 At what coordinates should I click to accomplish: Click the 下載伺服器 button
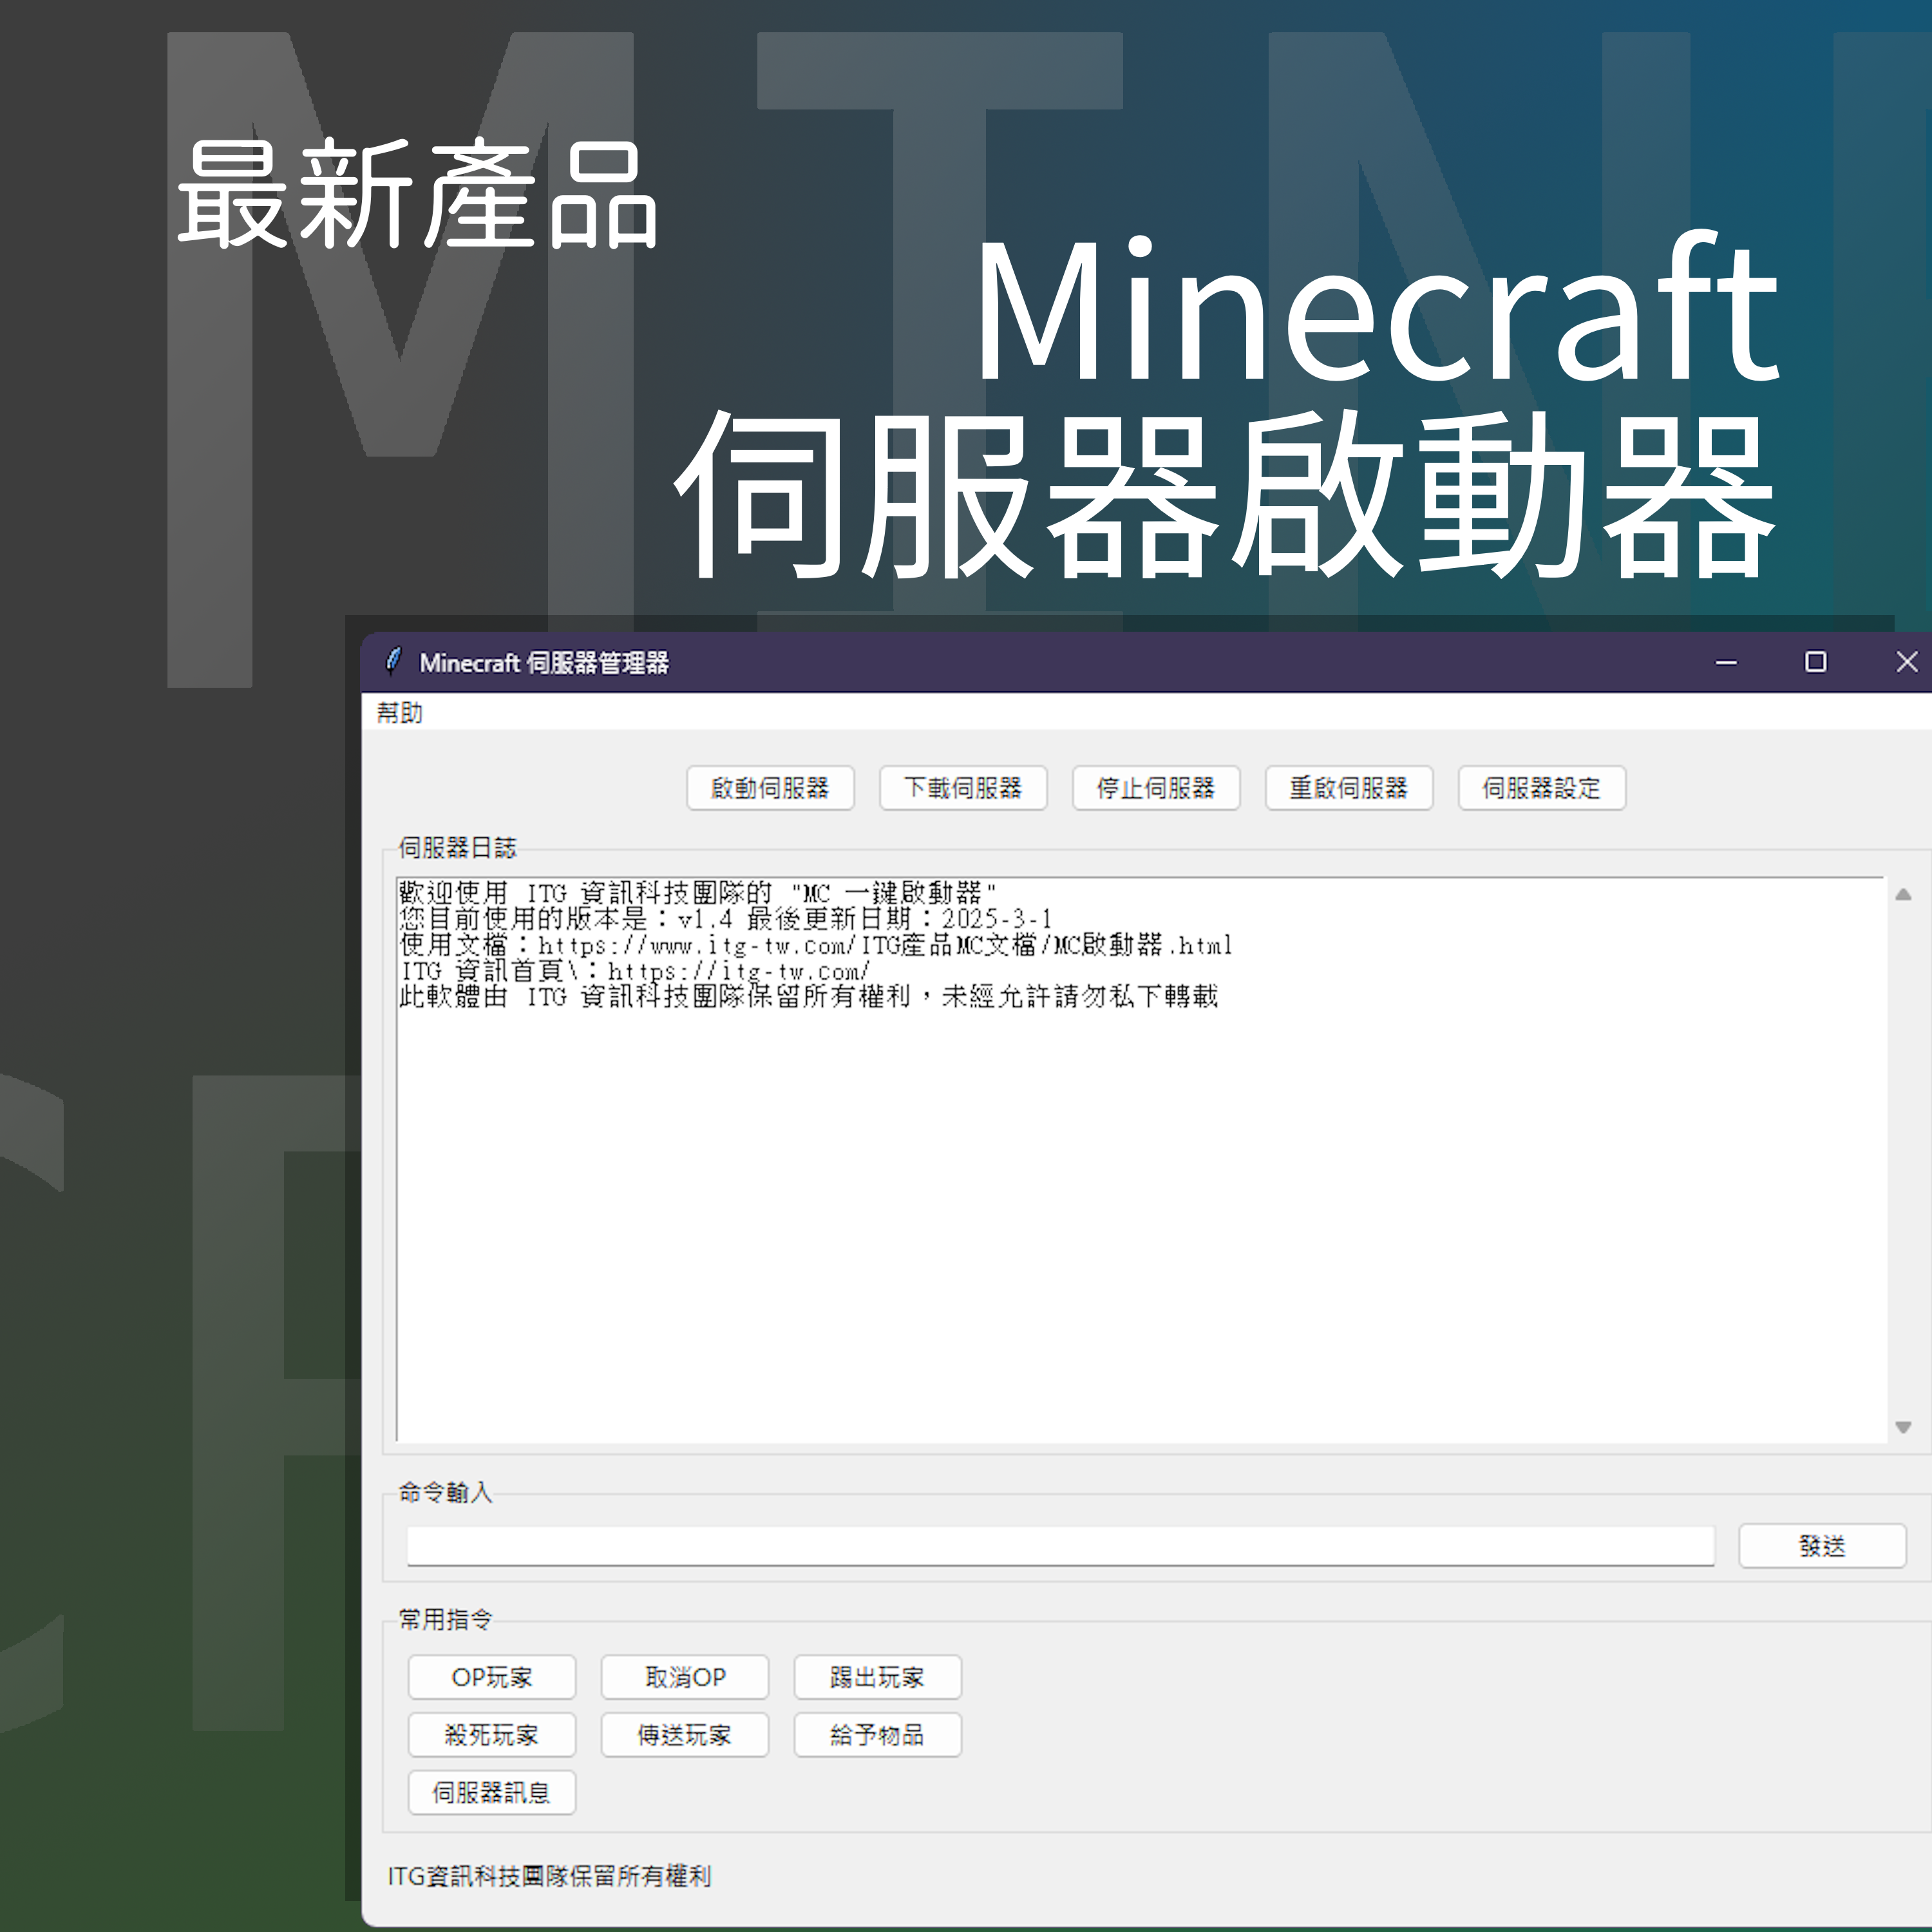963,789
